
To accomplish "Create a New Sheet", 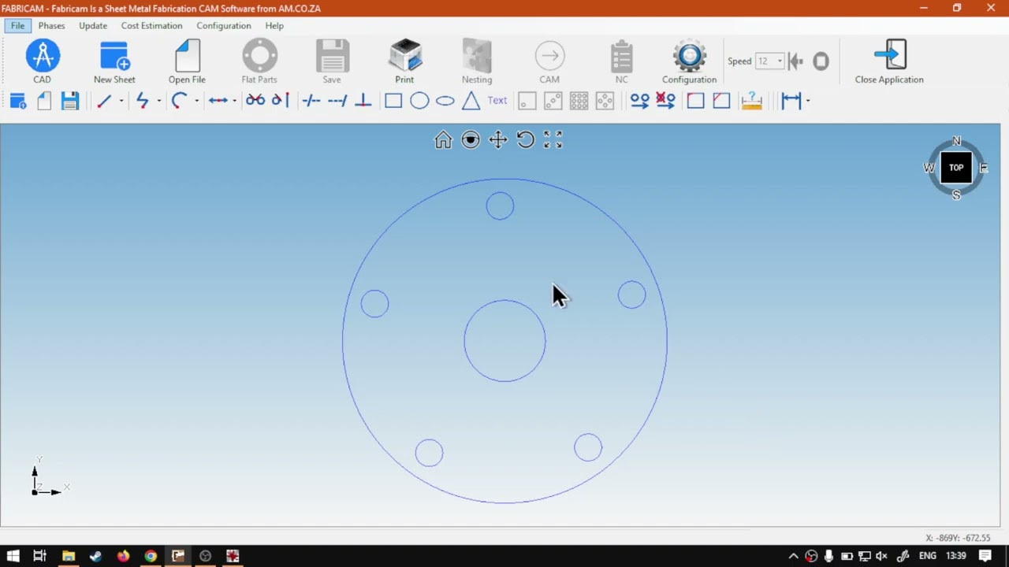I will click(x=114, y=61).
